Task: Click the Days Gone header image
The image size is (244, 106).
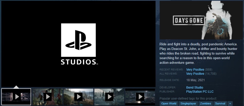Action: [x=201, y=20]
